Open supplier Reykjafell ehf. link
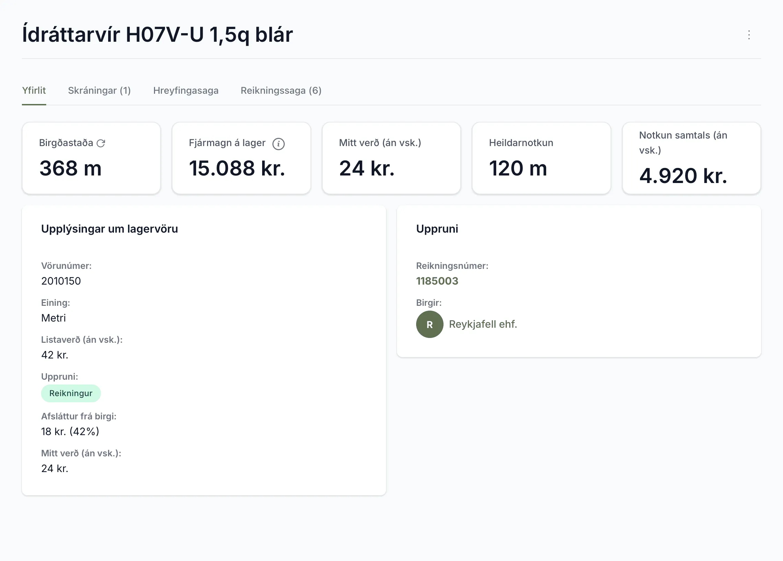Image resolution: width=783 pixels, height=561 pixels. 483,324
